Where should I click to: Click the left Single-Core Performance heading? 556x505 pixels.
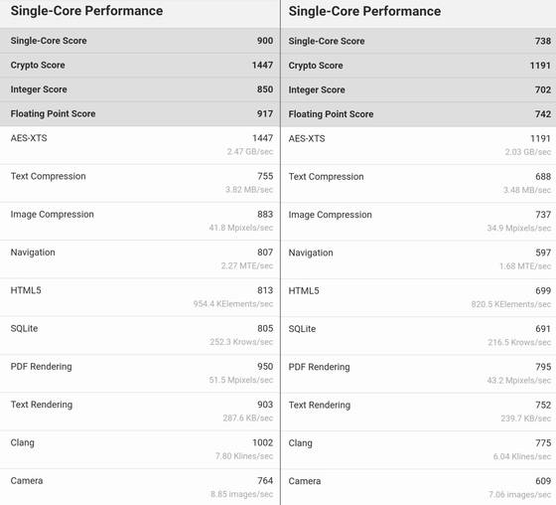(x=86, y=11)
